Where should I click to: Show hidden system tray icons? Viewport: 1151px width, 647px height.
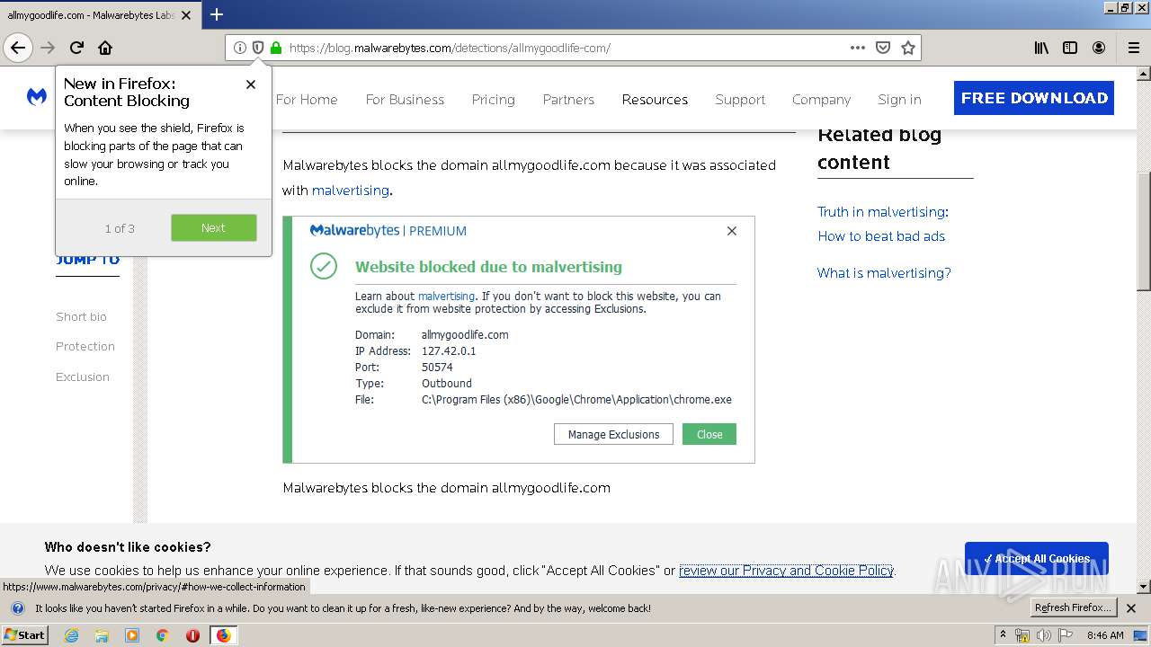click(x=1003, y=635)
